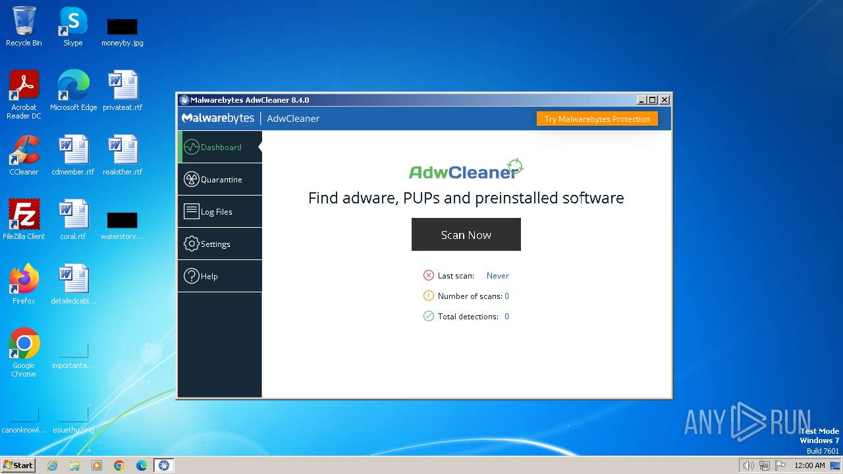
Task: Open the Quarantine sidebar tab
Action: (219, 179)
